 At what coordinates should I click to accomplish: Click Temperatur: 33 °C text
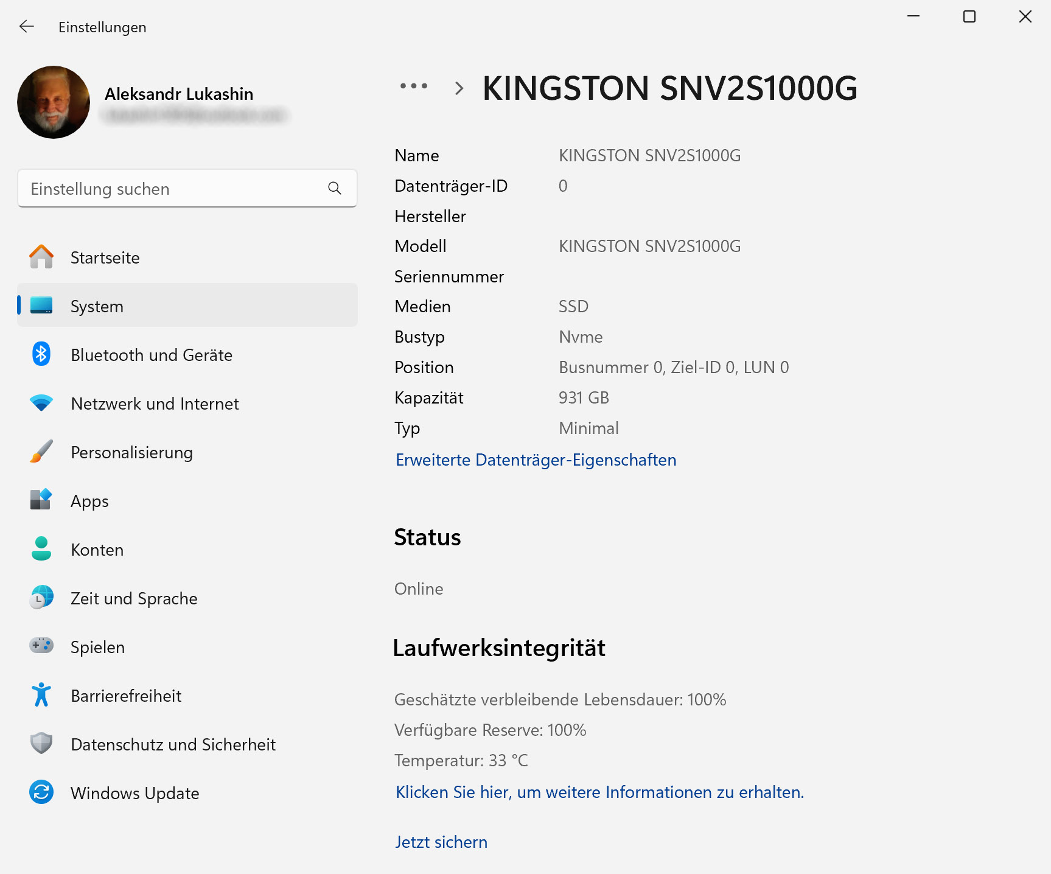click(461, 760)
